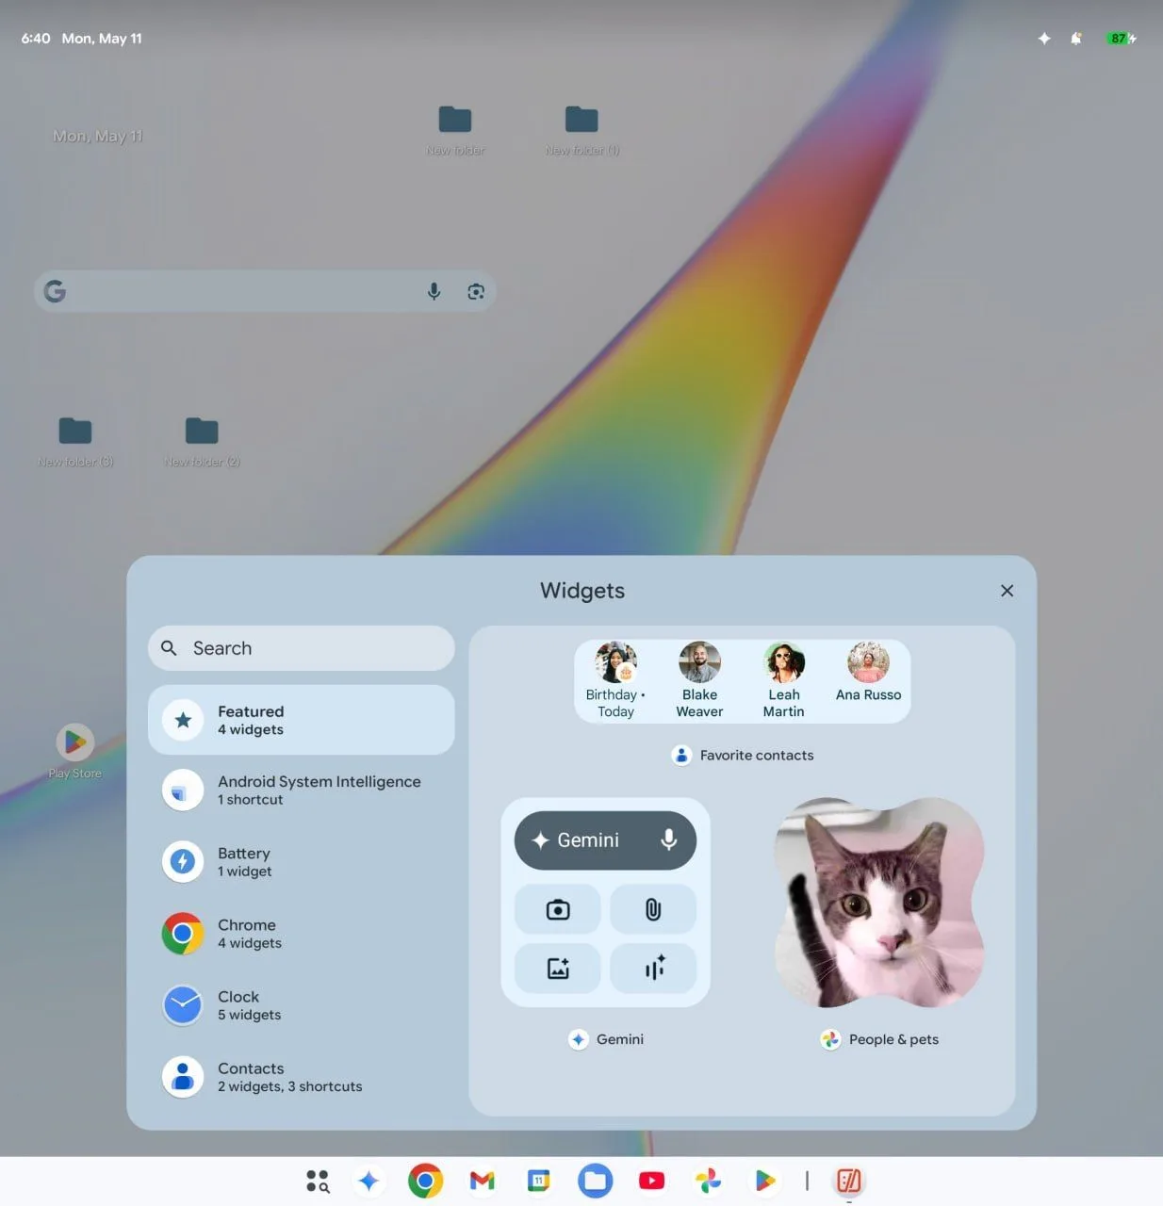Tap the 'Mon, May 11' date widget on home
1163x1206 pixels.
tap(98, 136)
